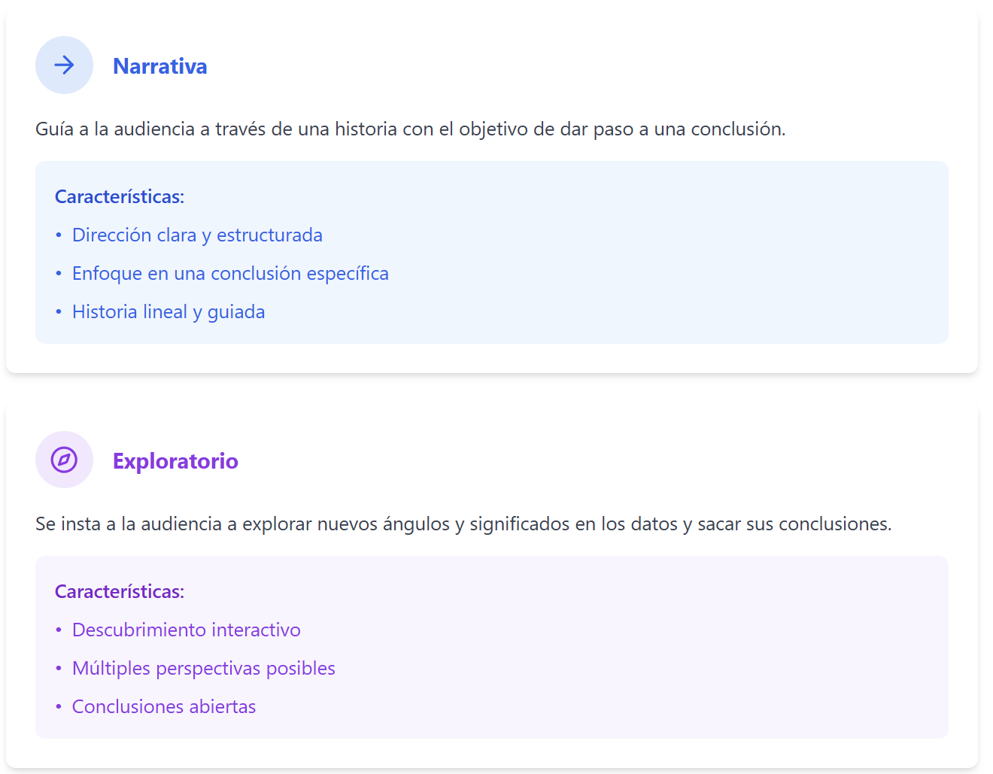
Task: Select the Narrativa heading
Action: pos(159,66)
